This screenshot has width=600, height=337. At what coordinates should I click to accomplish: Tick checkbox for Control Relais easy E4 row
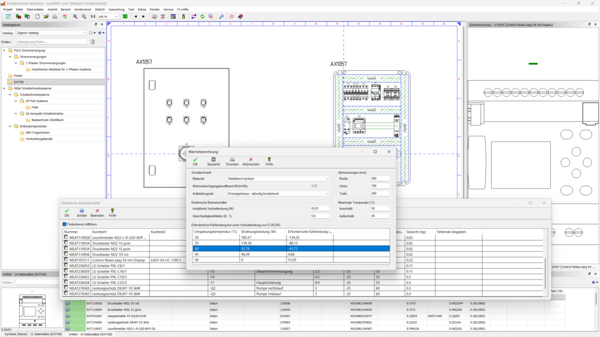click(x=66, y=260)
